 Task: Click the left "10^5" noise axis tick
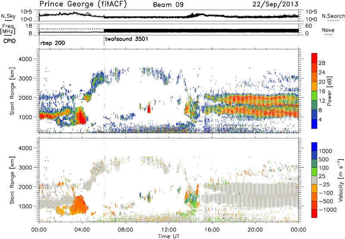(x=26, y=12)
